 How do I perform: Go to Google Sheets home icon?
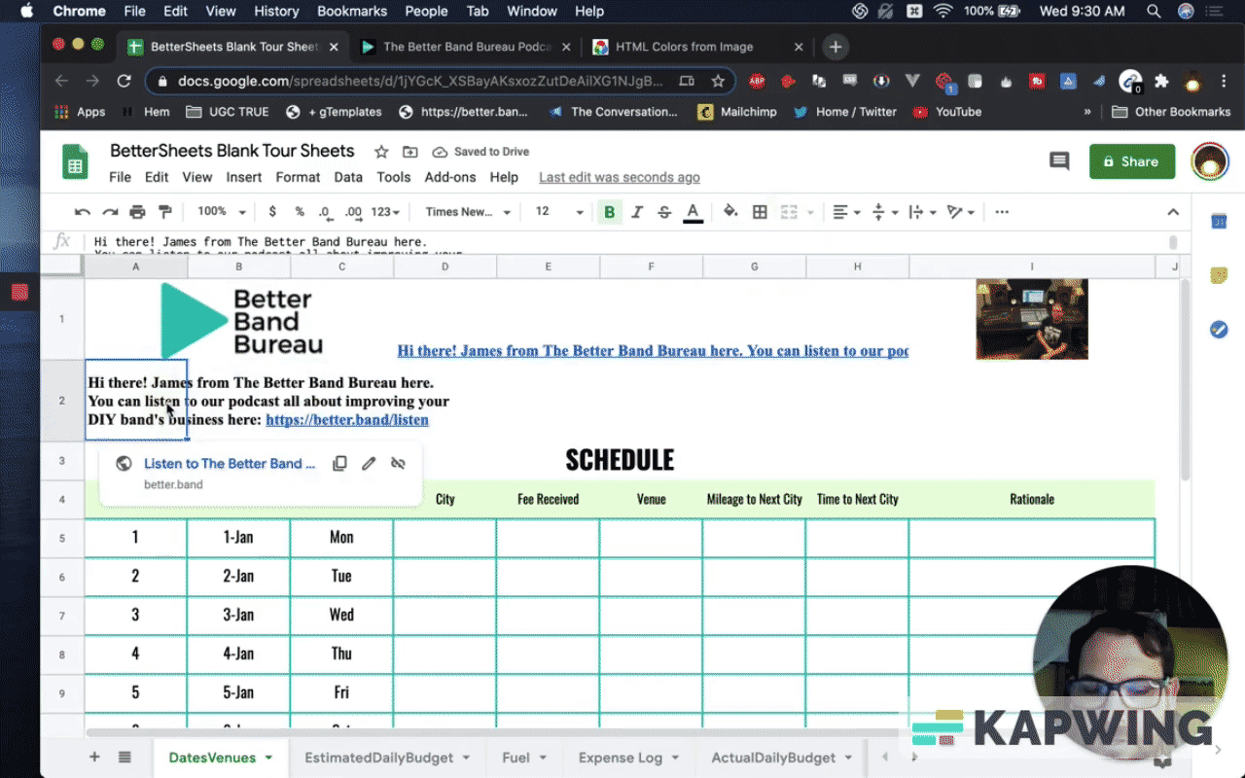75,161
